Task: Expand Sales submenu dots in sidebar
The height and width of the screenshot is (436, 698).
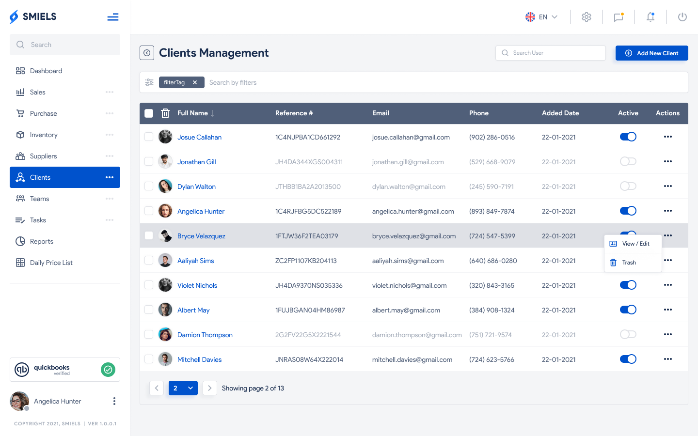Action: 110,92
